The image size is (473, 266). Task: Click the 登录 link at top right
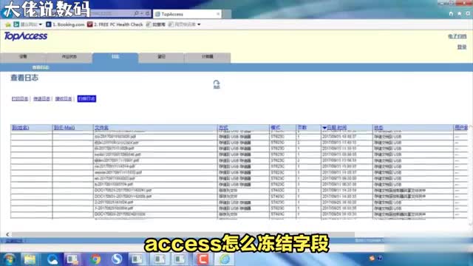pos(462,47)
